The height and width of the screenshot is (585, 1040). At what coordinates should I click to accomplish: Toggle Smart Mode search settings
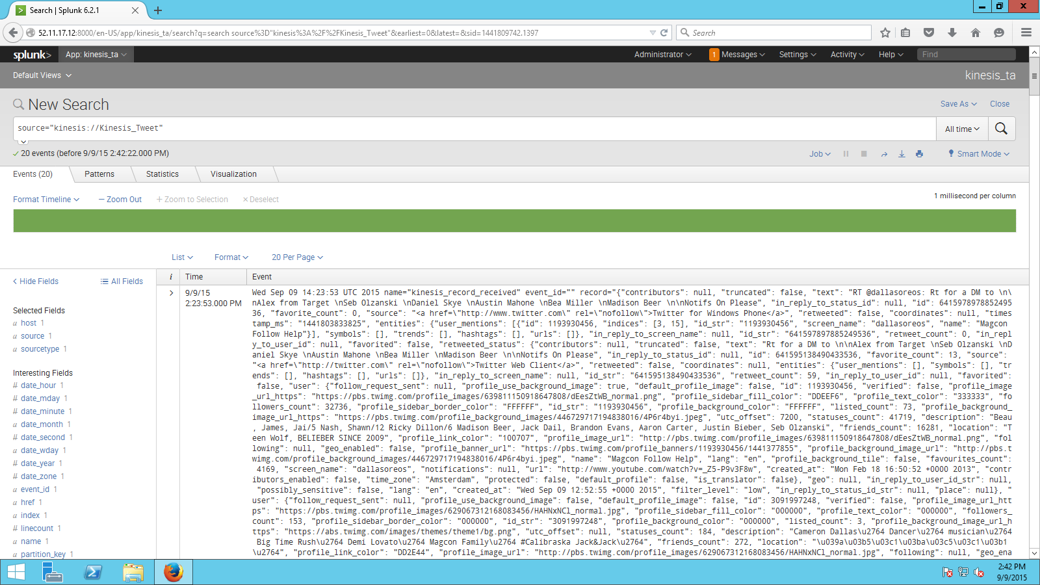[x=978, y=153]
